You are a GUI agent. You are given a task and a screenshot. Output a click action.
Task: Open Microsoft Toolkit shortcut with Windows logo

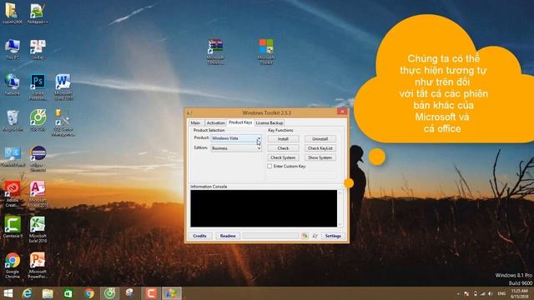tap(266, 52)
